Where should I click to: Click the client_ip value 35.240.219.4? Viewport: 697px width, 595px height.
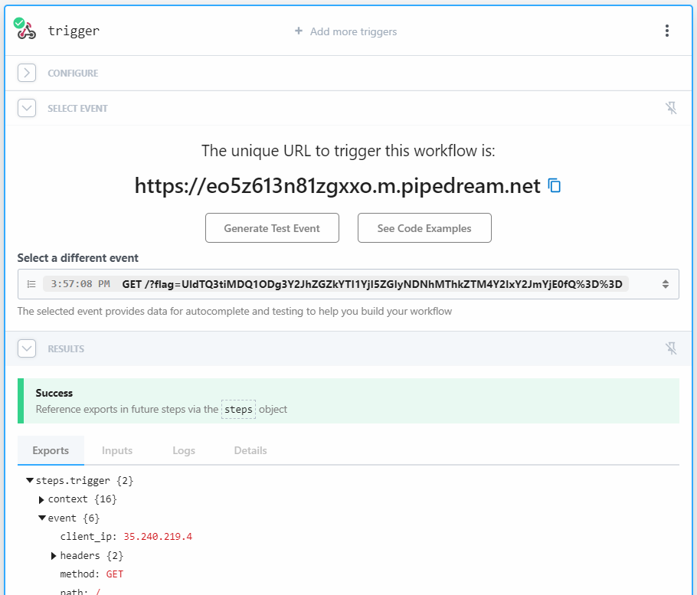(158, 536)
